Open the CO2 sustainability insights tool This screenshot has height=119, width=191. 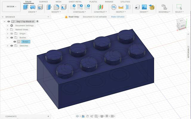pyautogui.click(x=114, y=7)
